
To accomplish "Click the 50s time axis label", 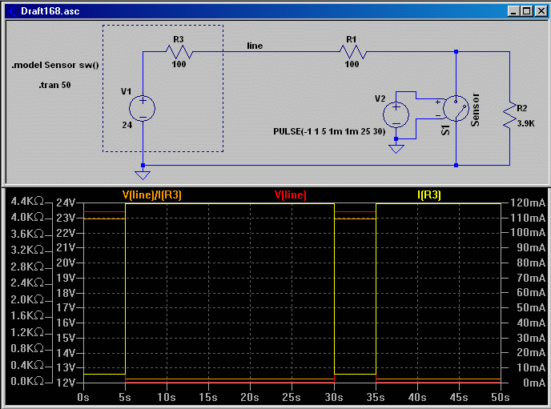I will (500, 398).
